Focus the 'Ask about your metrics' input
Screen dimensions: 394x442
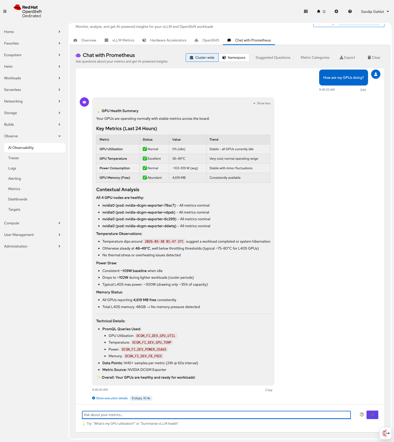(216, 415)
